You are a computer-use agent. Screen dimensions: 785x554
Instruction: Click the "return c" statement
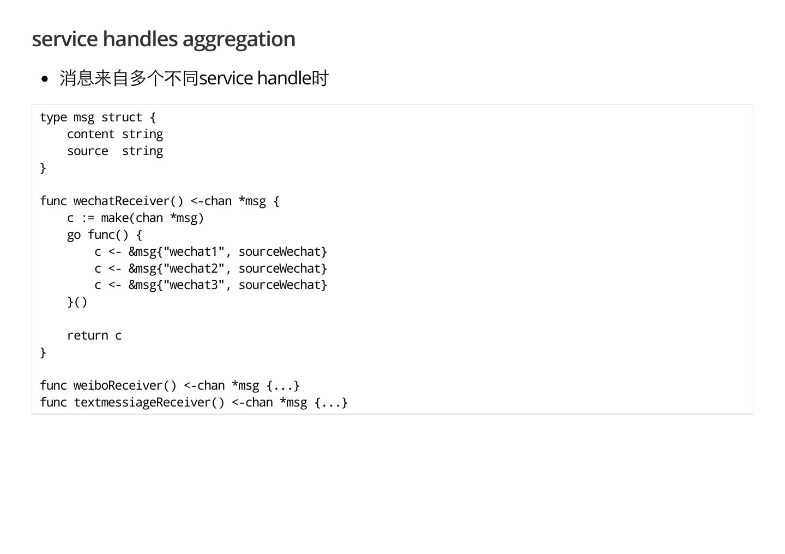(x=94, y=336)
